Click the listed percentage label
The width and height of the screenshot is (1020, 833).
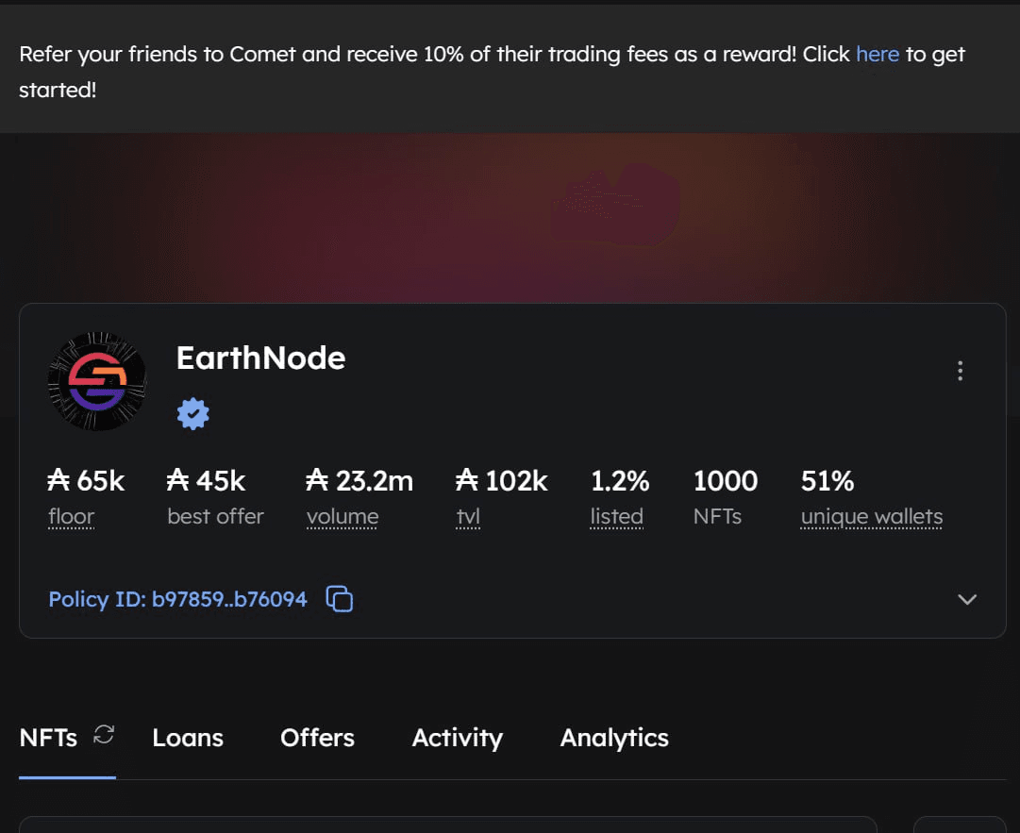[x=617, y=516]
